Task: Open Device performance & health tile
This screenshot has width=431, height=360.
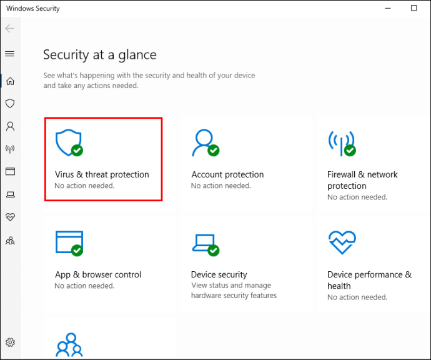Action: pos(372,264)
